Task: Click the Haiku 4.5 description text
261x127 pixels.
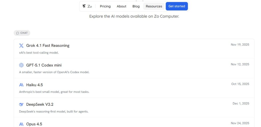Action: (x=54, y=92)
